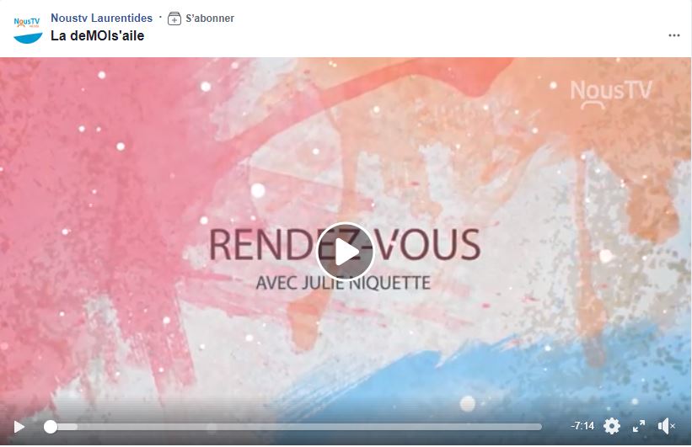Click the follow icon beside S'abonner
Screen dimensions: 692x447
pyautogui.click(x=174, y=19)
